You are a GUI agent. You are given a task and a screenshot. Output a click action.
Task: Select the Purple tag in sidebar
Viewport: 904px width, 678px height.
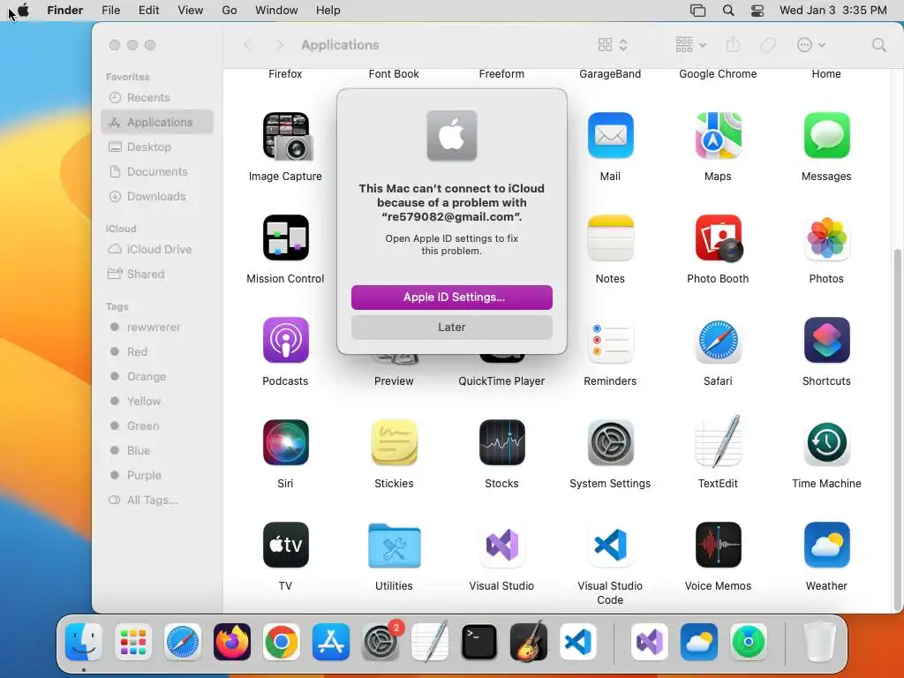pos(157,476)
